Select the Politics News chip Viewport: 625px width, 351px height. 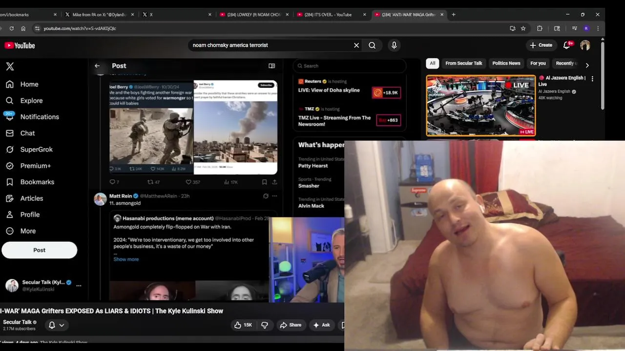coord(506,63)
